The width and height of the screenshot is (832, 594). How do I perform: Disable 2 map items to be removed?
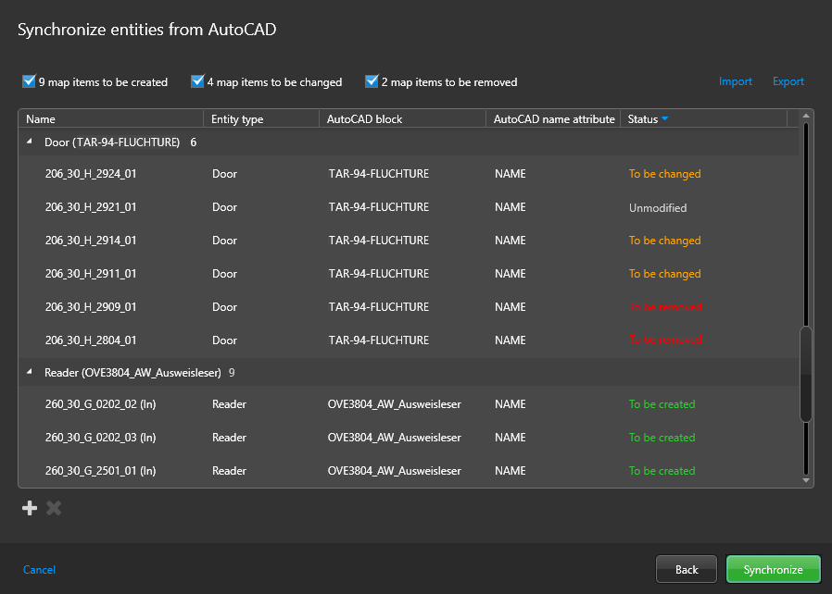[372, 81]
